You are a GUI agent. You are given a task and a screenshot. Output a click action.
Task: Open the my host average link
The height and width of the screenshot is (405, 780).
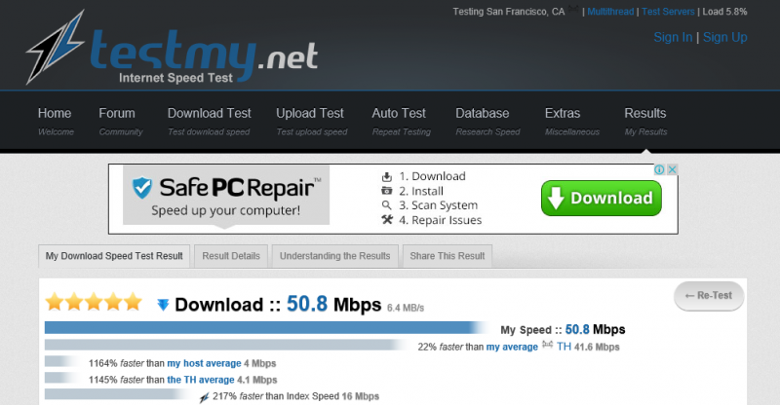pyautogui.click(x=204, y=363)
